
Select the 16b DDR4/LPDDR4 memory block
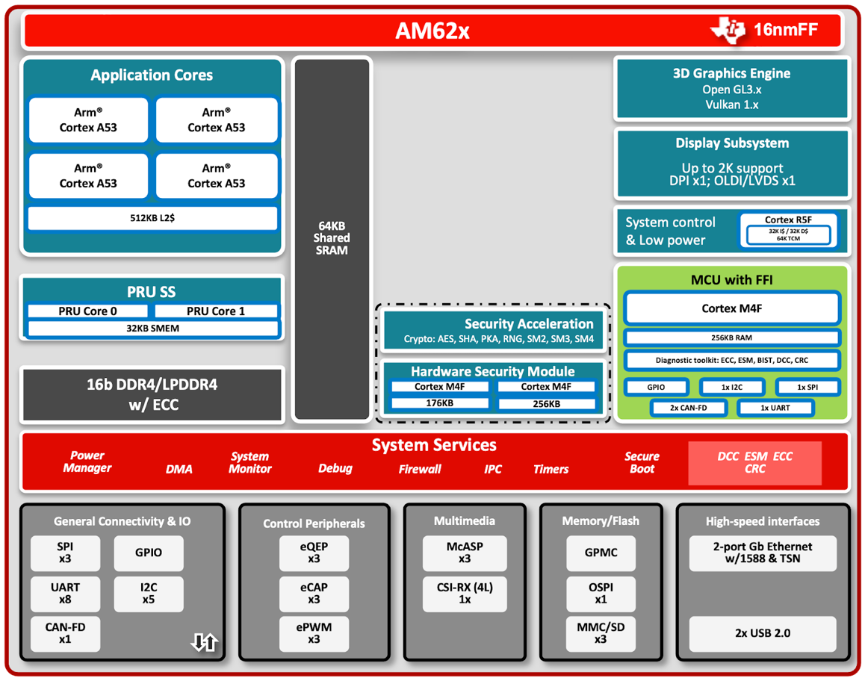coord(152,394)
